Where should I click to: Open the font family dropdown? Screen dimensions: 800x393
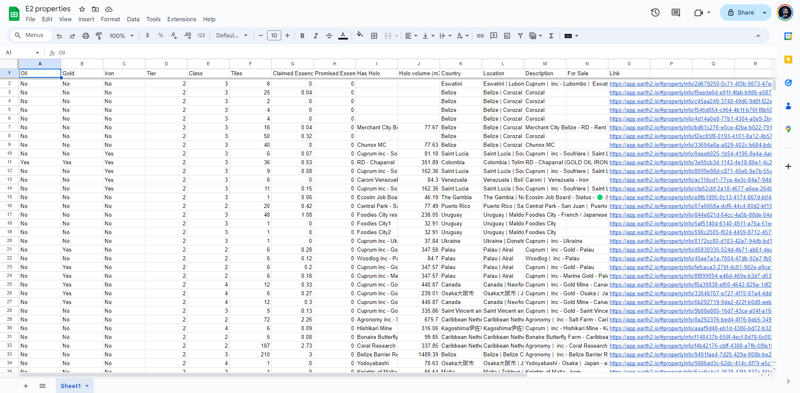pos(232,36)
